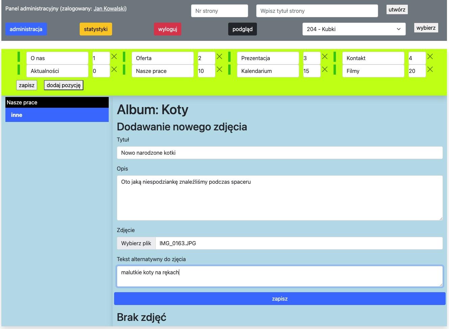Delete the 'Prezentacja' menu entry

pos(325,57)
